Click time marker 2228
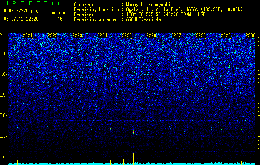 [x=201, y=35]
